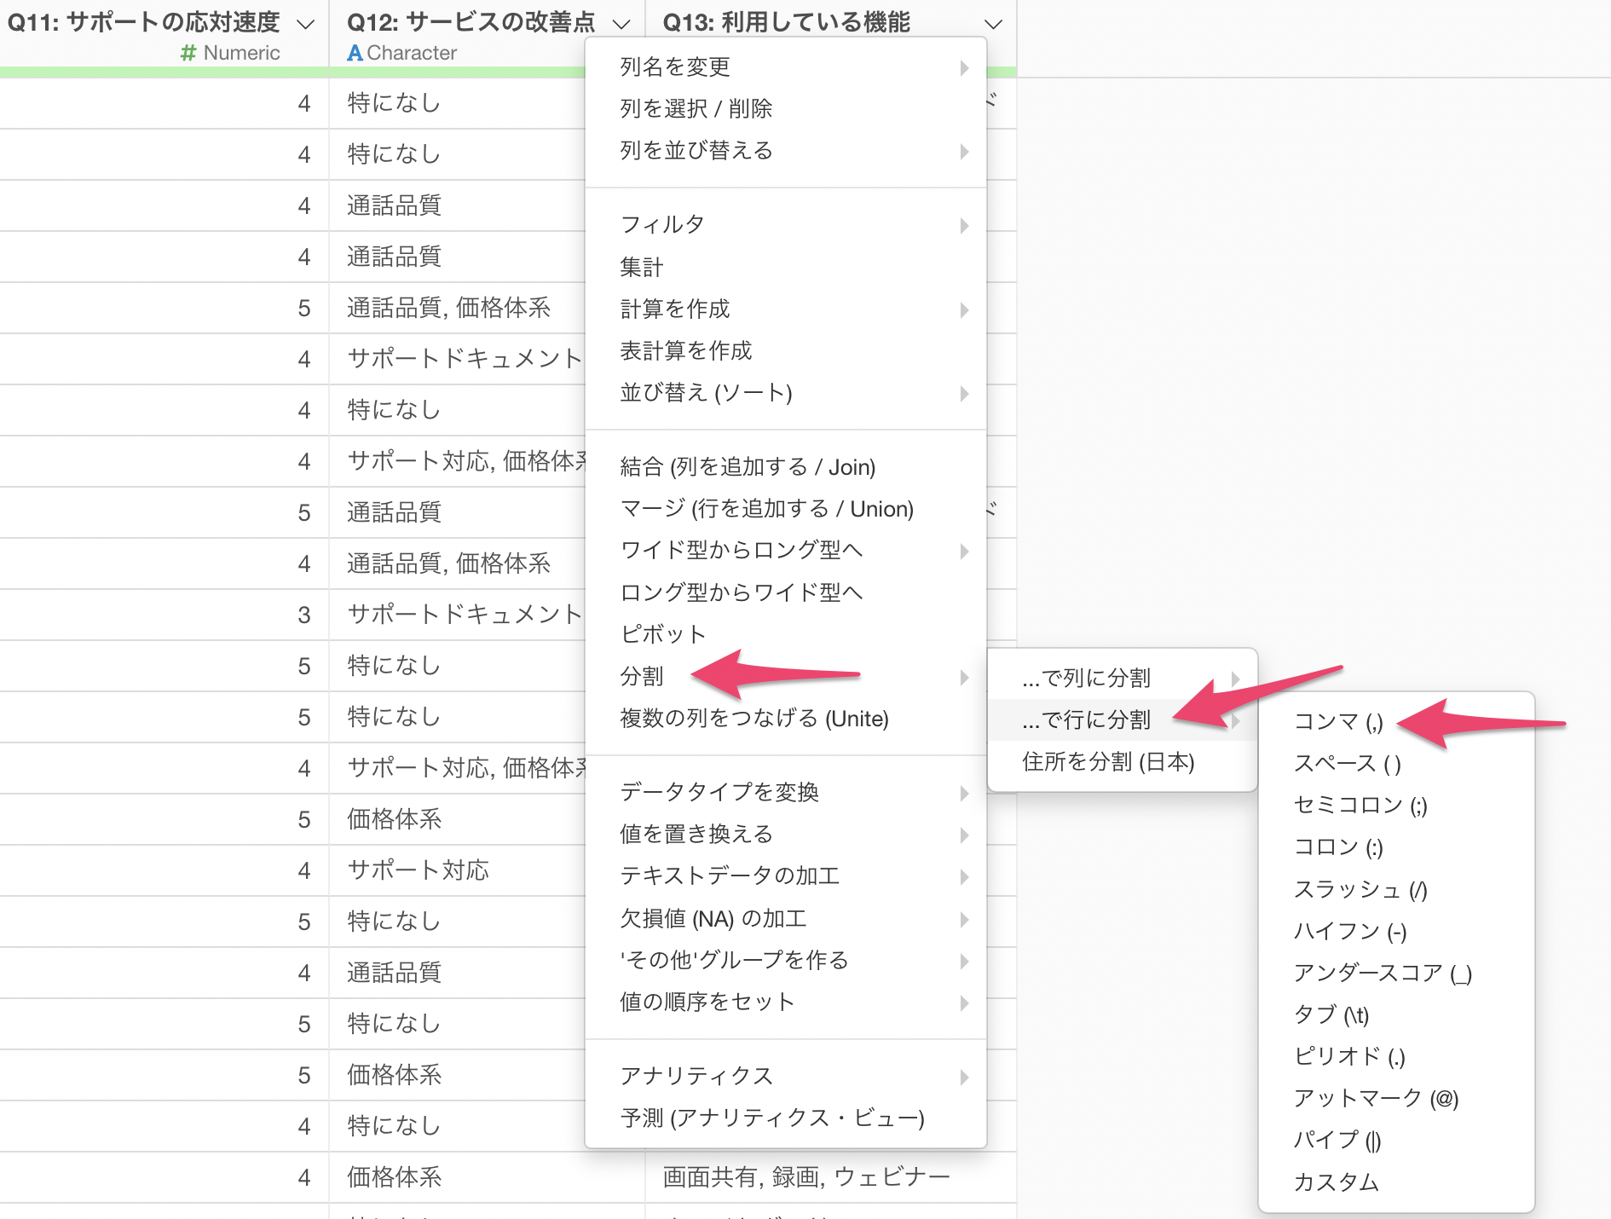Select アットマーク (@) separator

[1396, 1098]
